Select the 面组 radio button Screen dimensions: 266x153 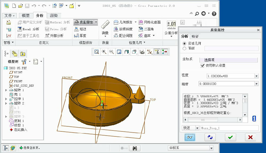click(185, 48)
